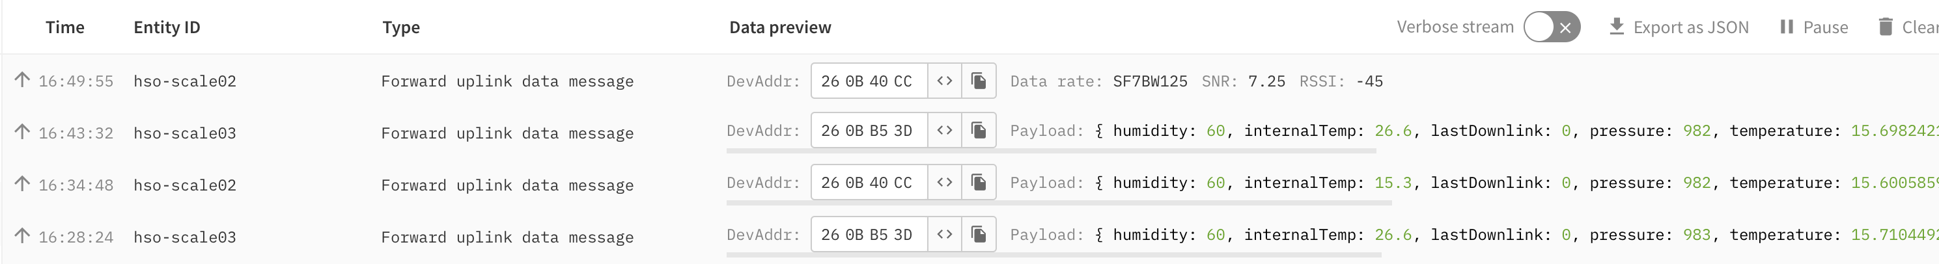Click Export as JSON
Viewport: 1939px width, 264px height.
1679,27
